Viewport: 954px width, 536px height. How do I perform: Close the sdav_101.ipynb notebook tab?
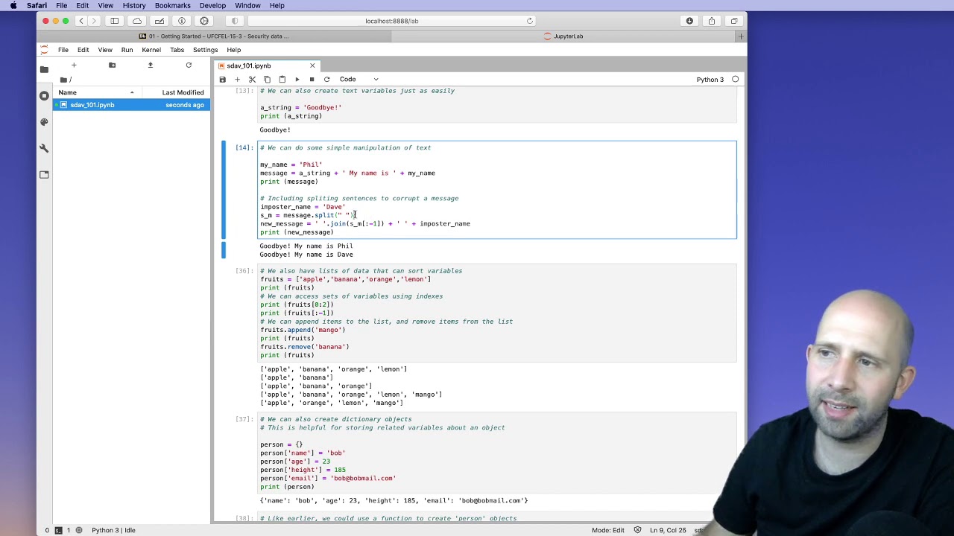tap(312, 66)
